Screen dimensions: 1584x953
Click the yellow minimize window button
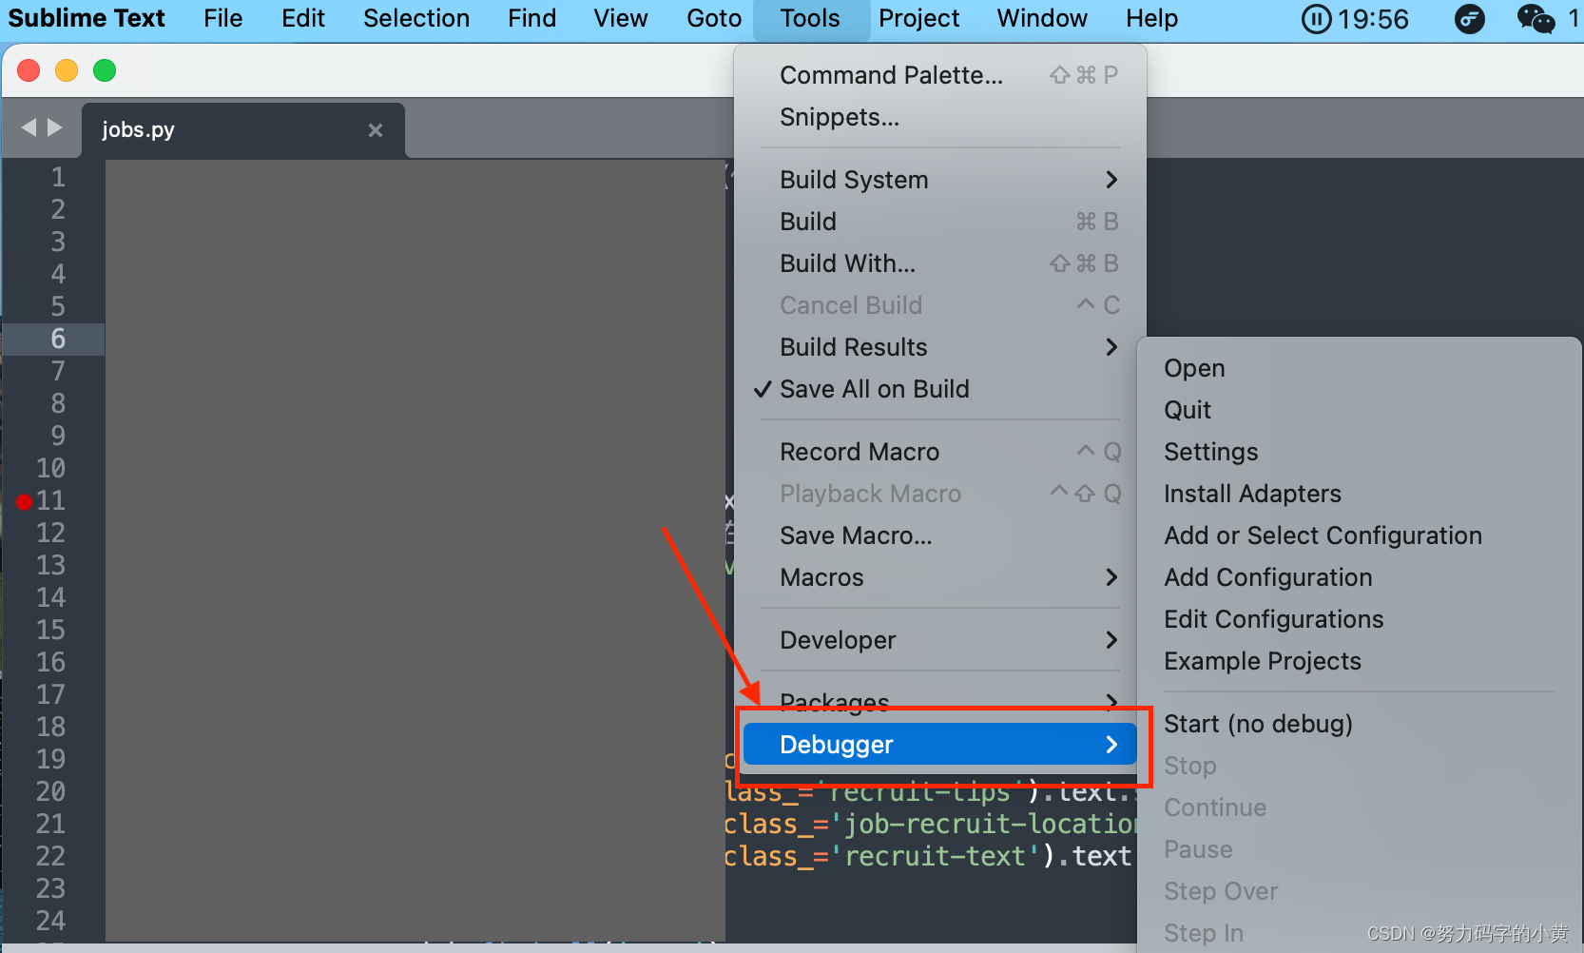67,70
